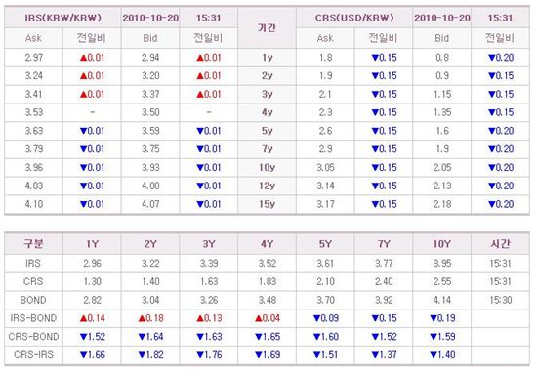
Task: Select the 15y period row label
Action: (268, 204)
